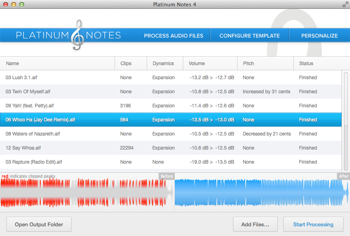Click the red clipped Before waveform
Image resolution: width=350 pixels, height=236 pixels.
84,193
